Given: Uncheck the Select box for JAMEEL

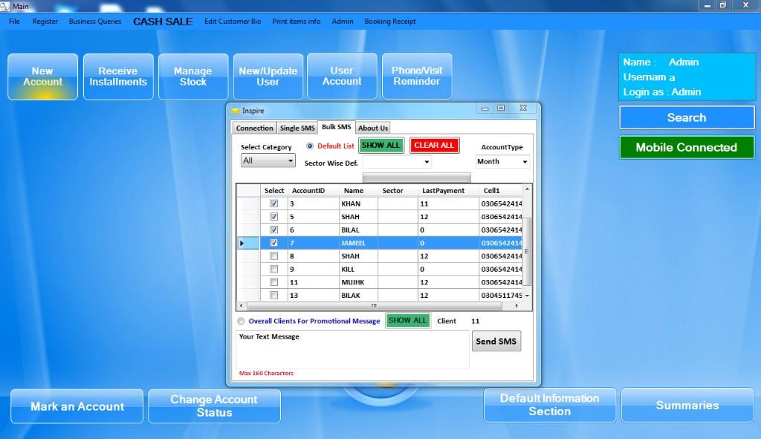Looking at the screenshot, I should click(273, 243).
